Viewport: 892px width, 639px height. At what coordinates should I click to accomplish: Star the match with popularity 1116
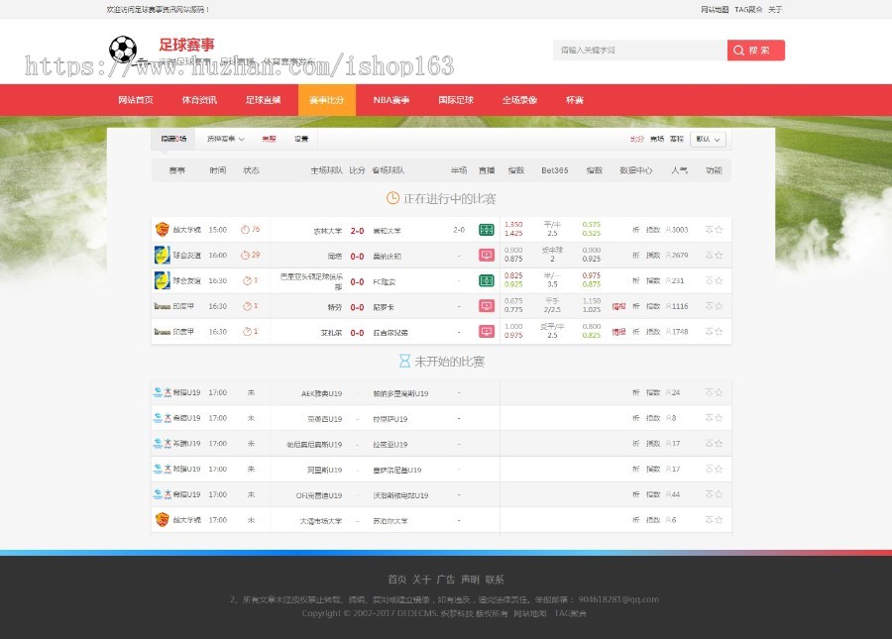pos(719,306)
